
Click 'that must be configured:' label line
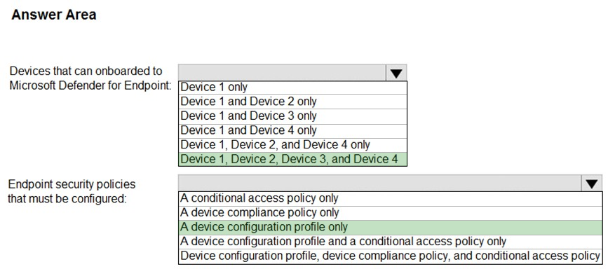67,198
